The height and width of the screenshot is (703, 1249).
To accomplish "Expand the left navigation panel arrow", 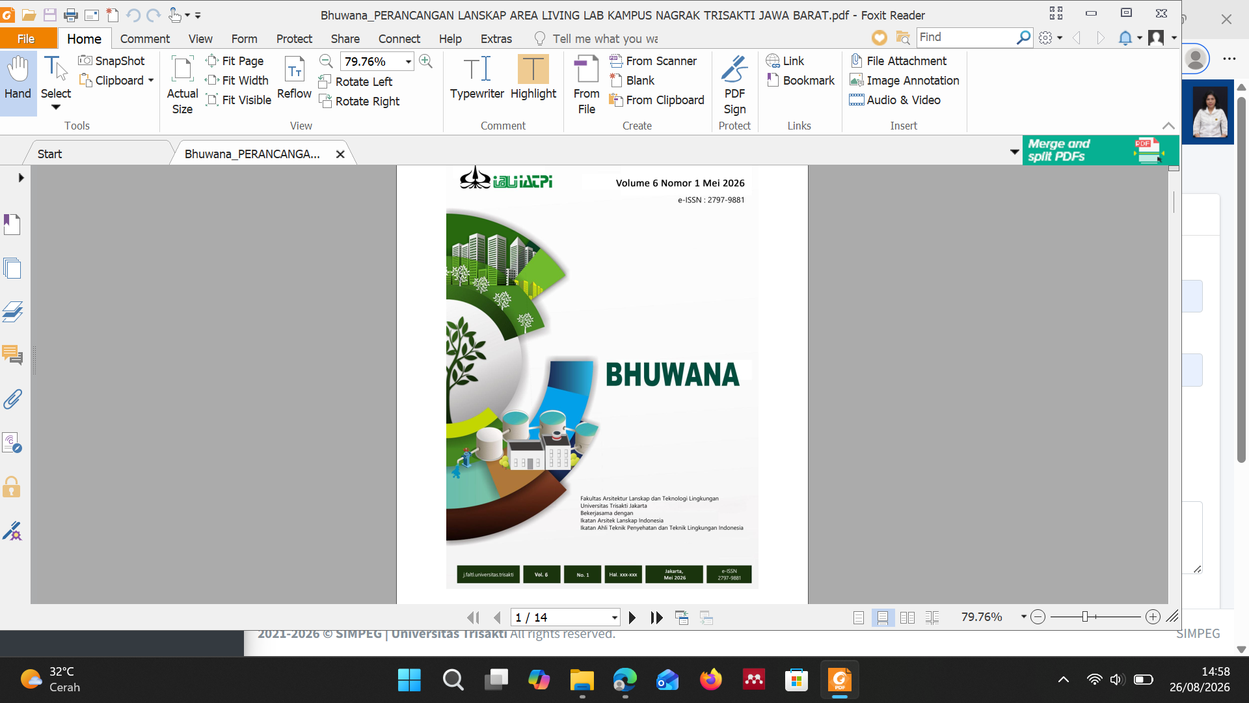I will click(21, 178).
